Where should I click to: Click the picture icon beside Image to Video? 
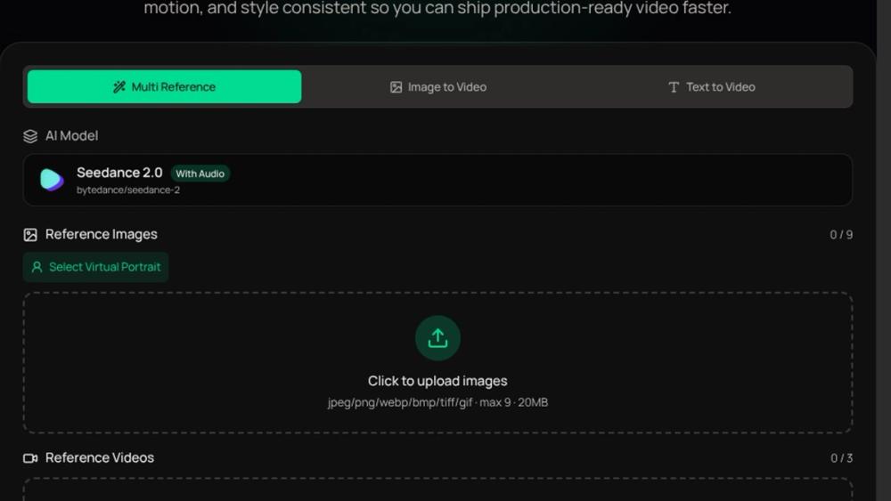coord(396,87)
